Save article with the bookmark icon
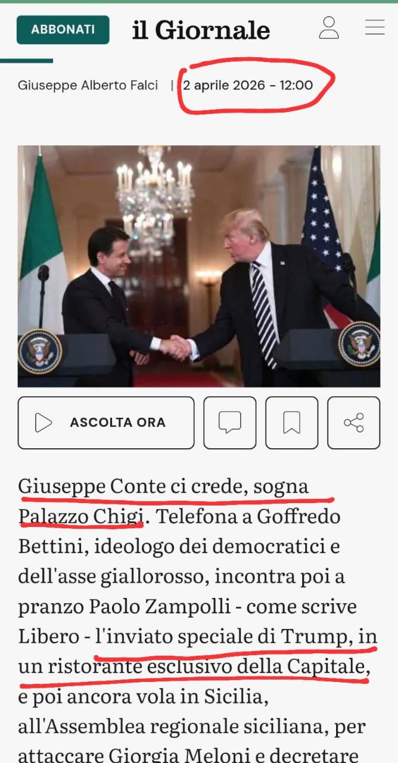Screen dimensions: 398x763 pos(292,423)
